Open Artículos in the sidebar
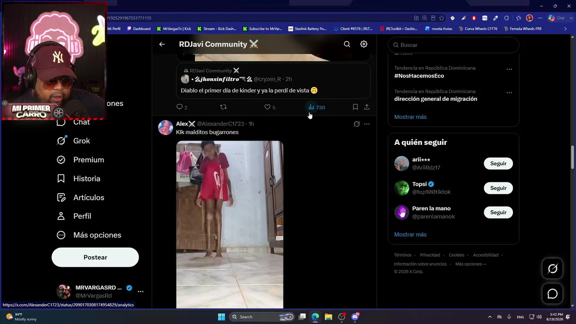576x324 pixels. tap(81, 198)
